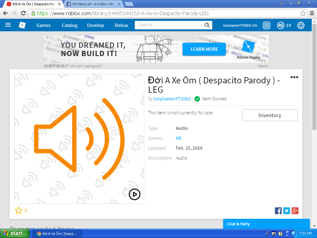Click the pen tray icon
Viewport: 317px width, 238px height.
(x=267, y=234)
